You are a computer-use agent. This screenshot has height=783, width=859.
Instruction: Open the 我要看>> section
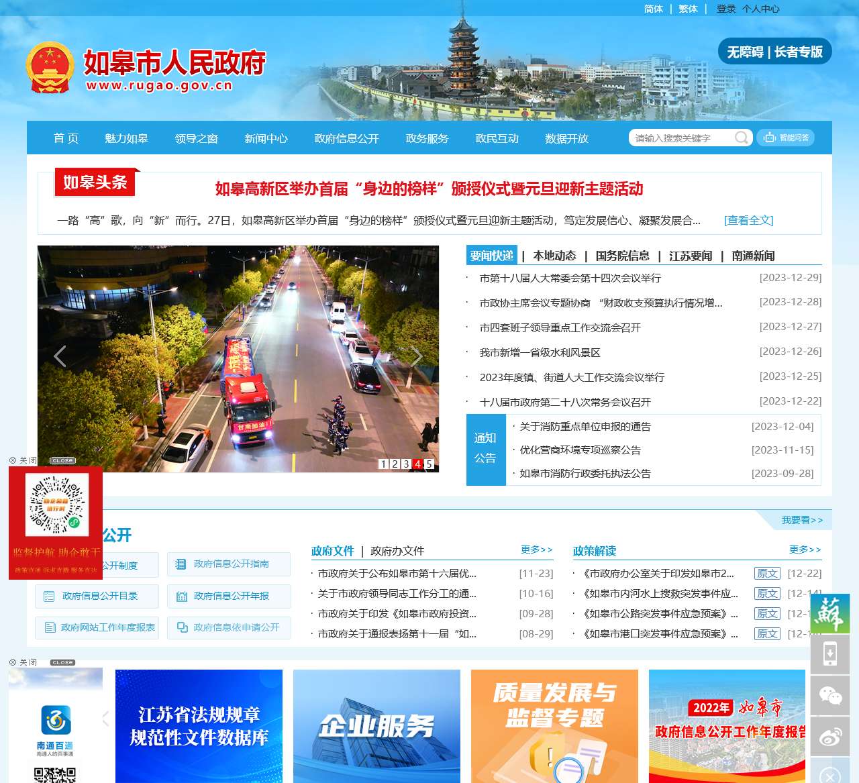click(x=801, y=520)
